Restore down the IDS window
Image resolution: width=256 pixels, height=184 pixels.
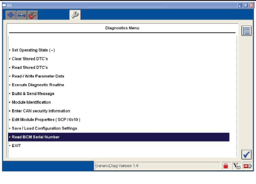pyautogui.click(x=245, y=6)
